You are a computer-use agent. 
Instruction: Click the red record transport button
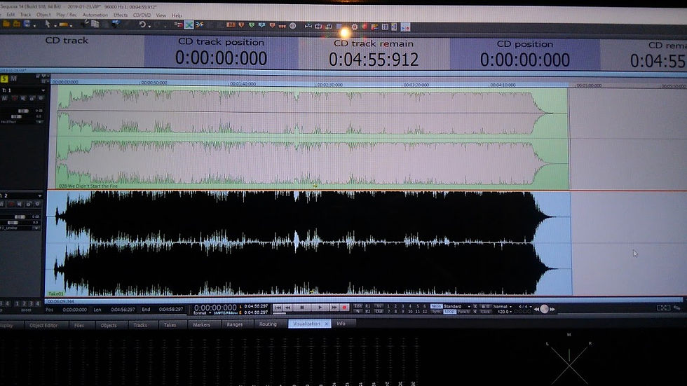(x=344, y=308)
